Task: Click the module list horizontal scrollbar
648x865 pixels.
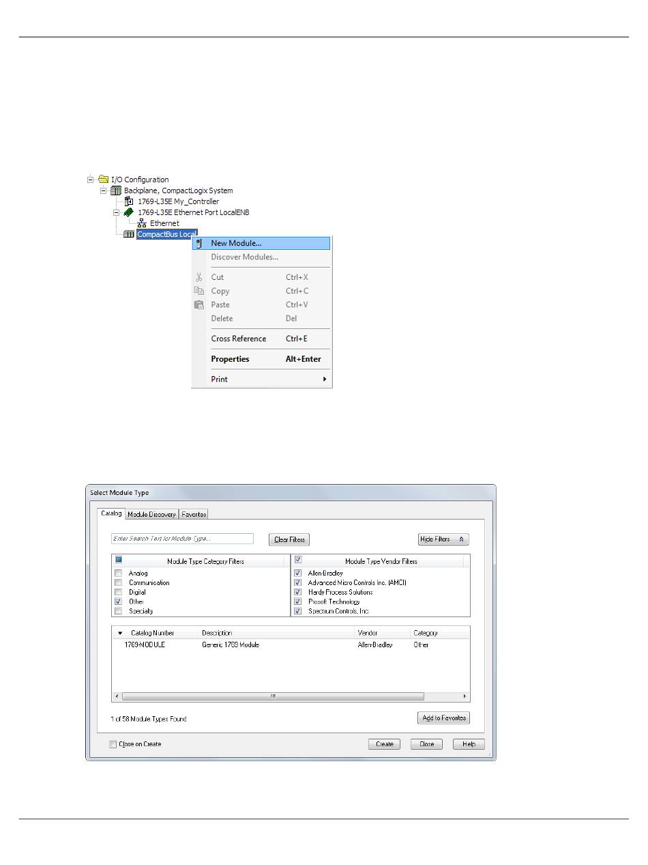Action: [x=273, y=696]
